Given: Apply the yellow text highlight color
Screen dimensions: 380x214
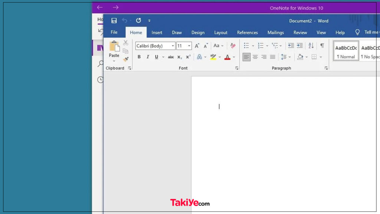Looking at the screenshot, I should [x=213, y=57].
